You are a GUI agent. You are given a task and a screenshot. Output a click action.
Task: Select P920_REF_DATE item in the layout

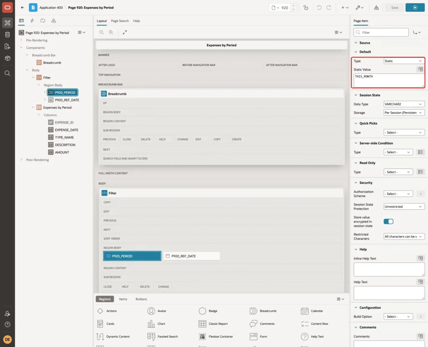coord(191,256)
